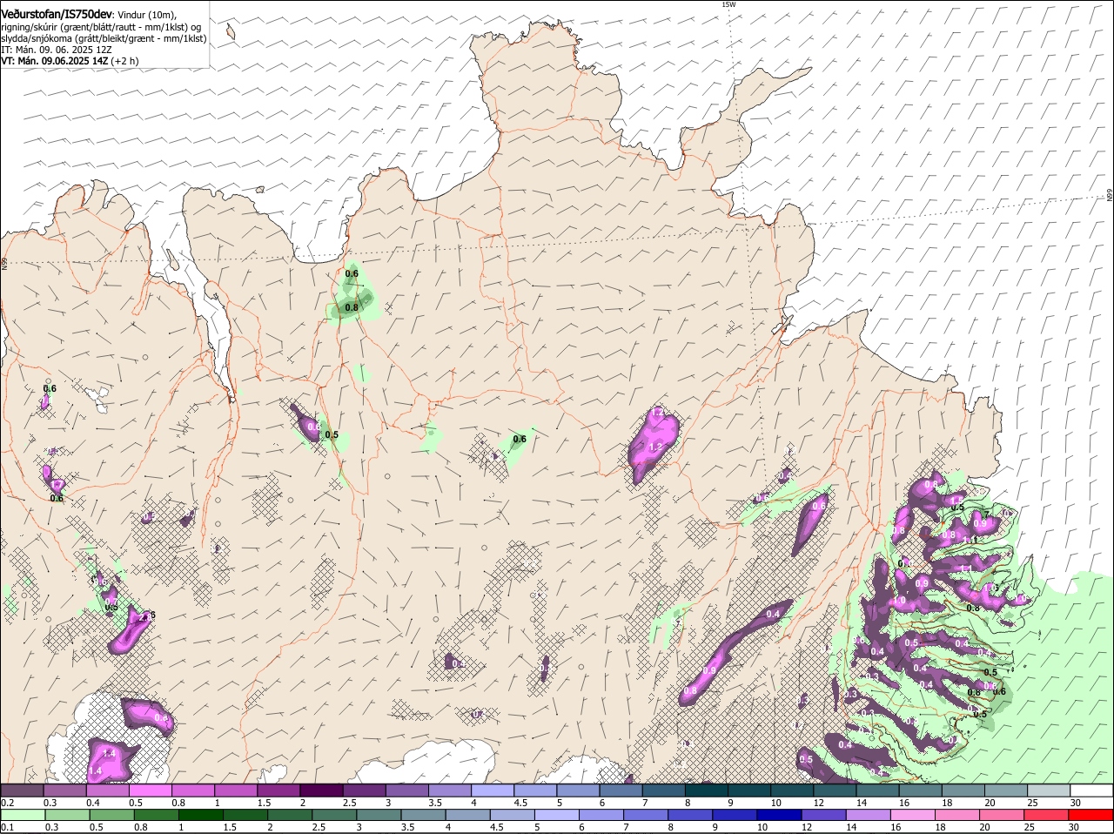The image size is (1114, 834).
Task: Pick the 0.4 swatch in the upper legend row
Action: (107, 790)
